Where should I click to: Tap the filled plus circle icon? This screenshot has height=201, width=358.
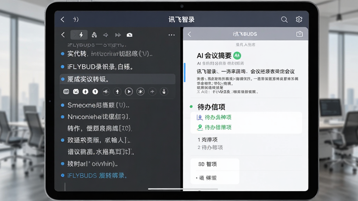85,92
